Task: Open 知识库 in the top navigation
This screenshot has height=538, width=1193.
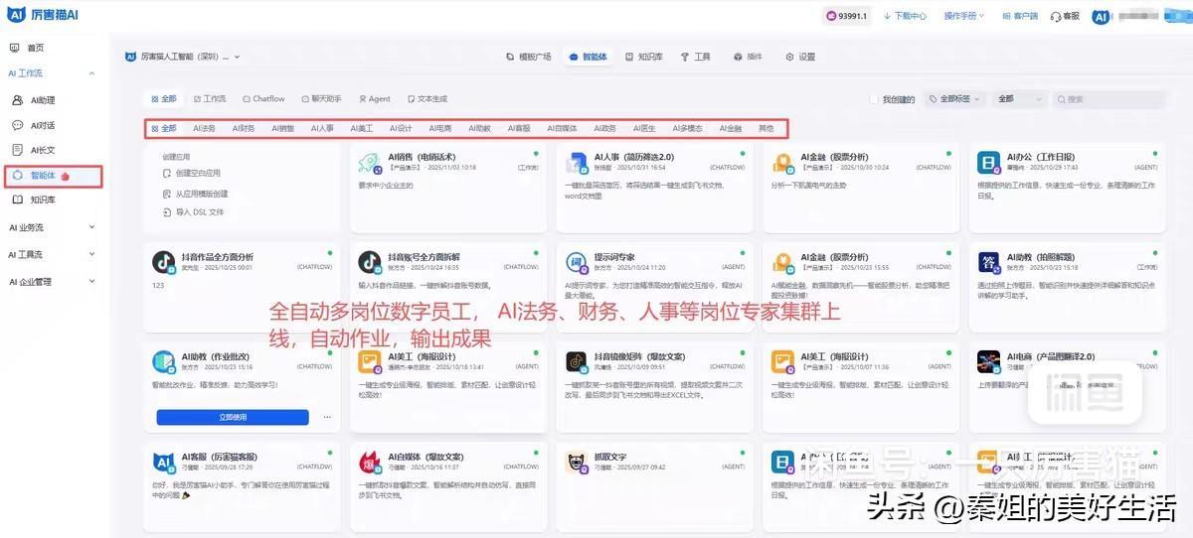Action: pyautogui.click(x=644, y=57)
